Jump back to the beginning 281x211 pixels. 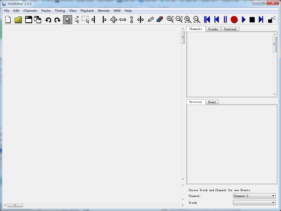pos(207,20)
